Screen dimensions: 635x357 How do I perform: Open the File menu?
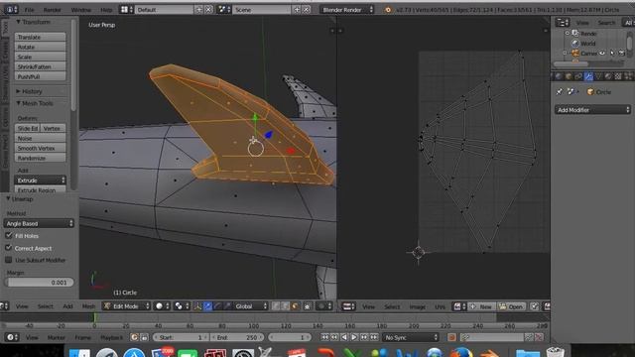click(29, 10)
